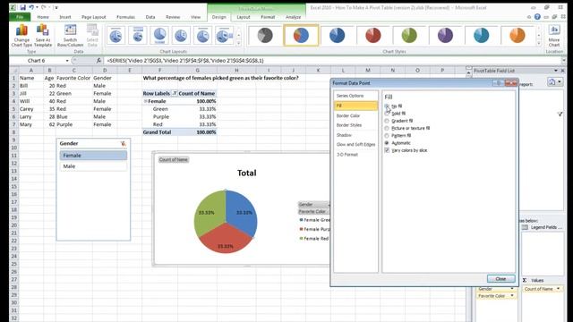Switch to the Insert ribbon tab

pos(65,17)
